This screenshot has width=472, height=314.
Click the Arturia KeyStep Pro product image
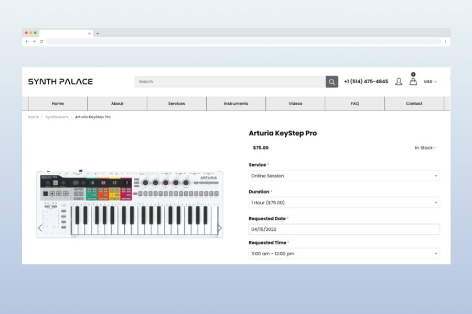click(x=130, y=204)
